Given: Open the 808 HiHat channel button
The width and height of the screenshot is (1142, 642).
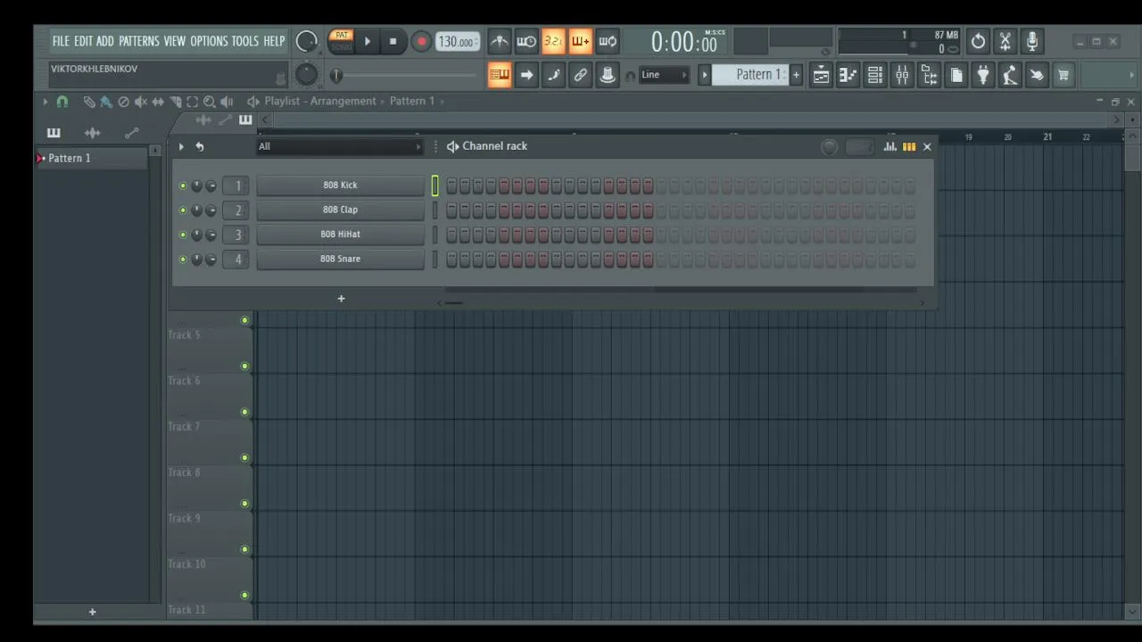Looking at the screenshot, I should tap(340, 235).
